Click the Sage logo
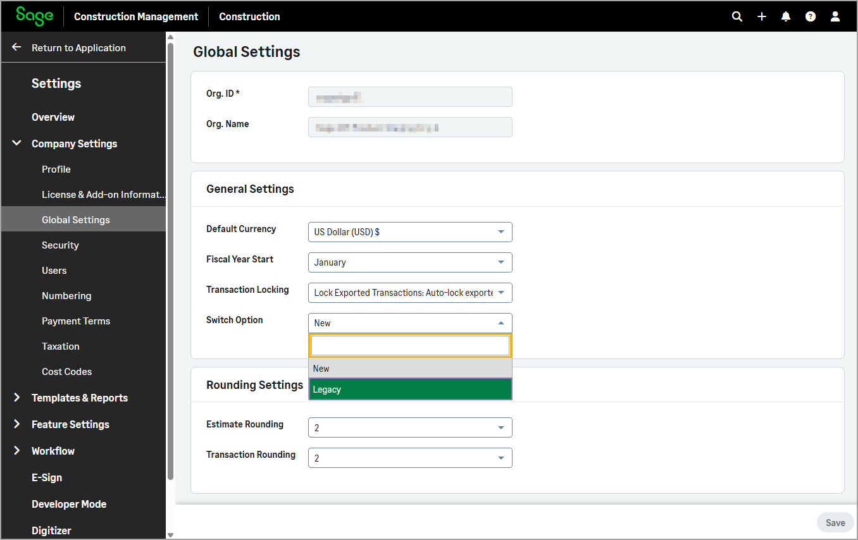The width and height of the screenshot is (858, 540). (34, 16)
